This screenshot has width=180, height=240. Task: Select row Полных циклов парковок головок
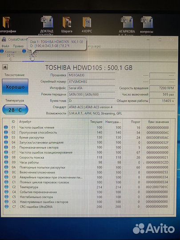[87, 182]
